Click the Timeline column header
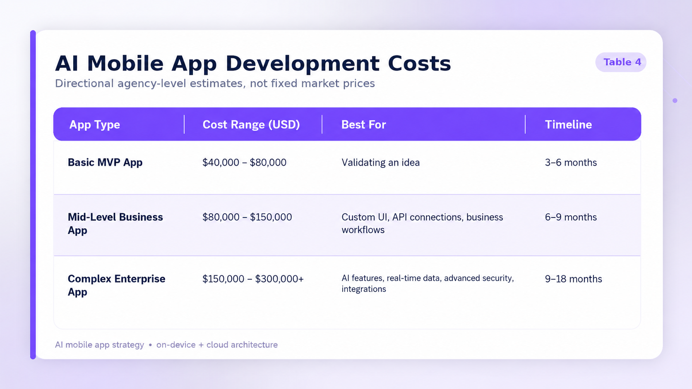 568,124
